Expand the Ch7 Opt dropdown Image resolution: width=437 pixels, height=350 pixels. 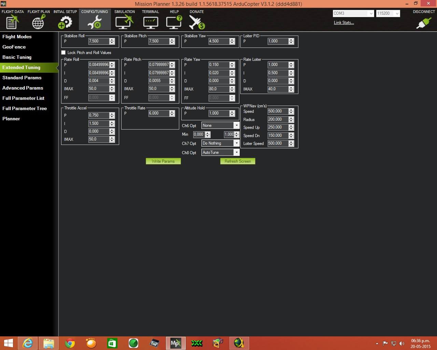(x=236, y=143)
